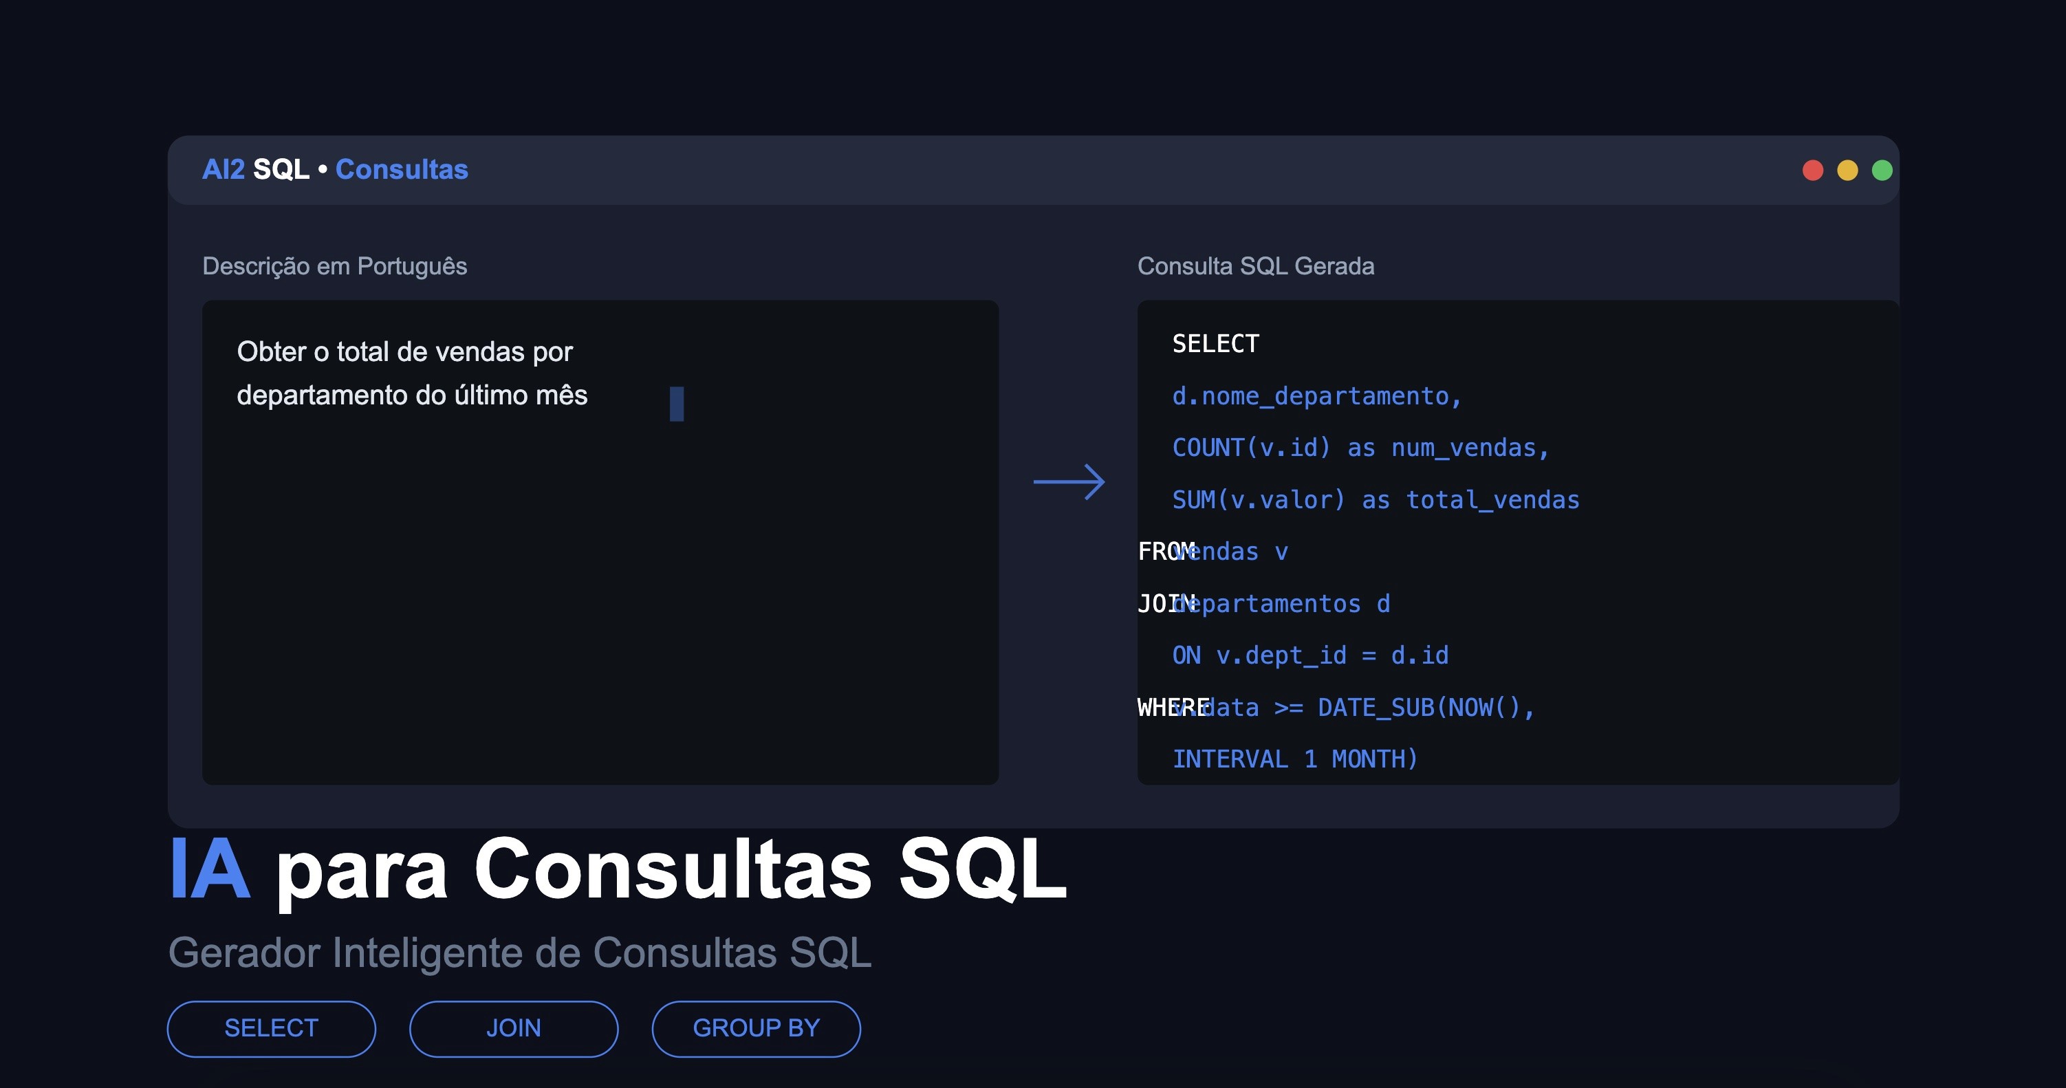Image resolution: width=2066 pixels, height=1088 pixels.
Task: Click the 'SUM(v.valor) as total_vendas' line
Action: pyautogui.click(x=1375, y=499)
